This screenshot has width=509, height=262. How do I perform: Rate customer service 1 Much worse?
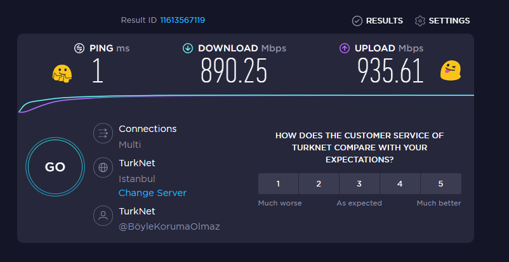(x=278, y=184)
